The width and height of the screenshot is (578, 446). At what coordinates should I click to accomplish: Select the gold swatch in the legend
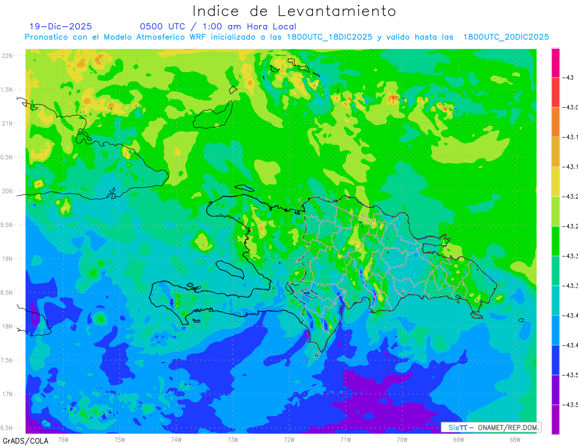pyautogui.click(x=555, y=152)
